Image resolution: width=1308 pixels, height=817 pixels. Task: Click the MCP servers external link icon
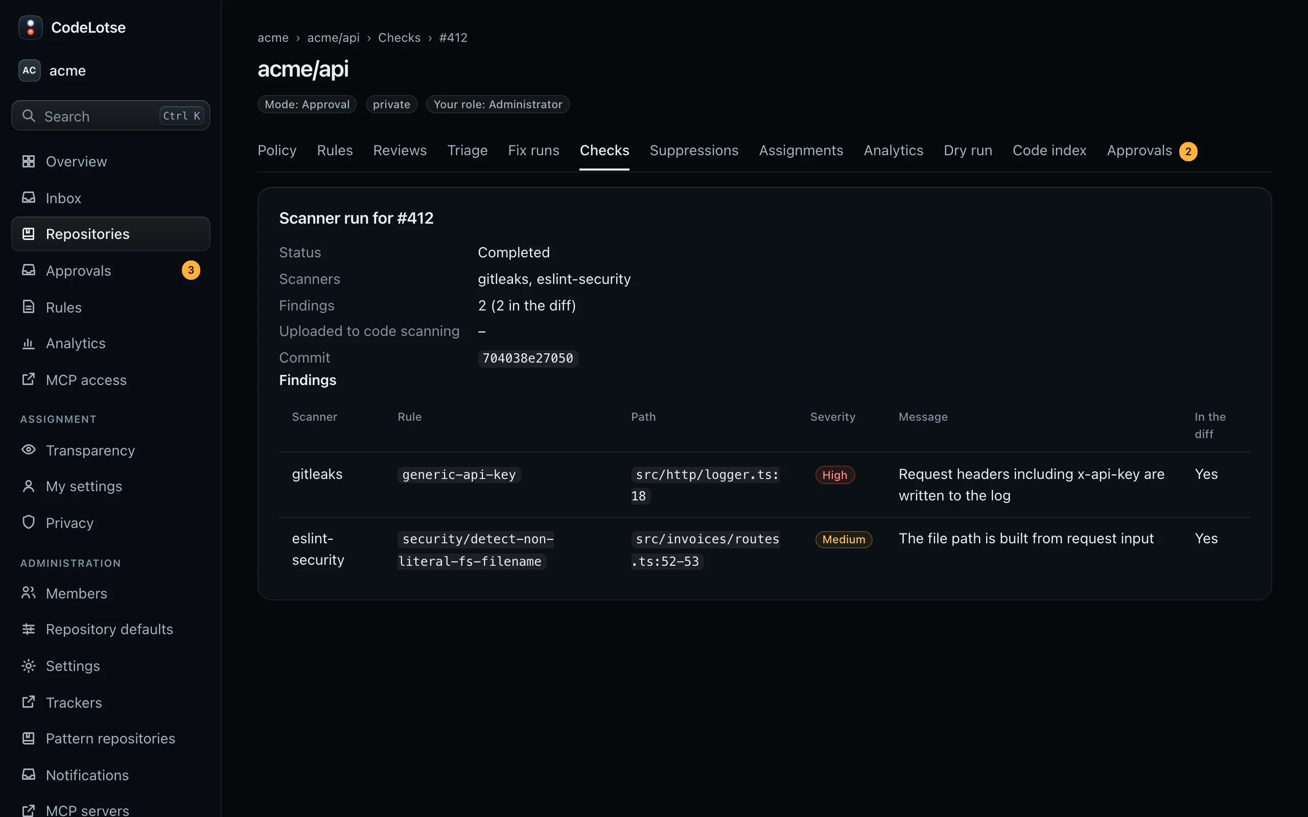(29, 810)
